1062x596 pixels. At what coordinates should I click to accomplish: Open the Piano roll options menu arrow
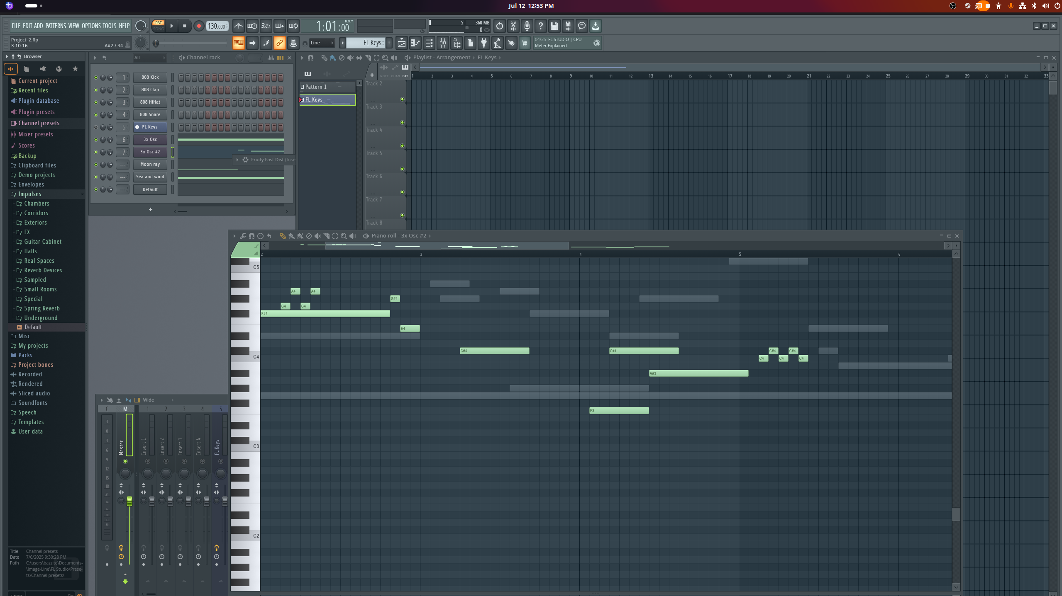click(234, 236)
